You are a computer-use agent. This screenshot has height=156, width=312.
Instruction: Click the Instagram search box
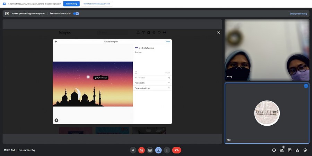click(x=112, y=33)
